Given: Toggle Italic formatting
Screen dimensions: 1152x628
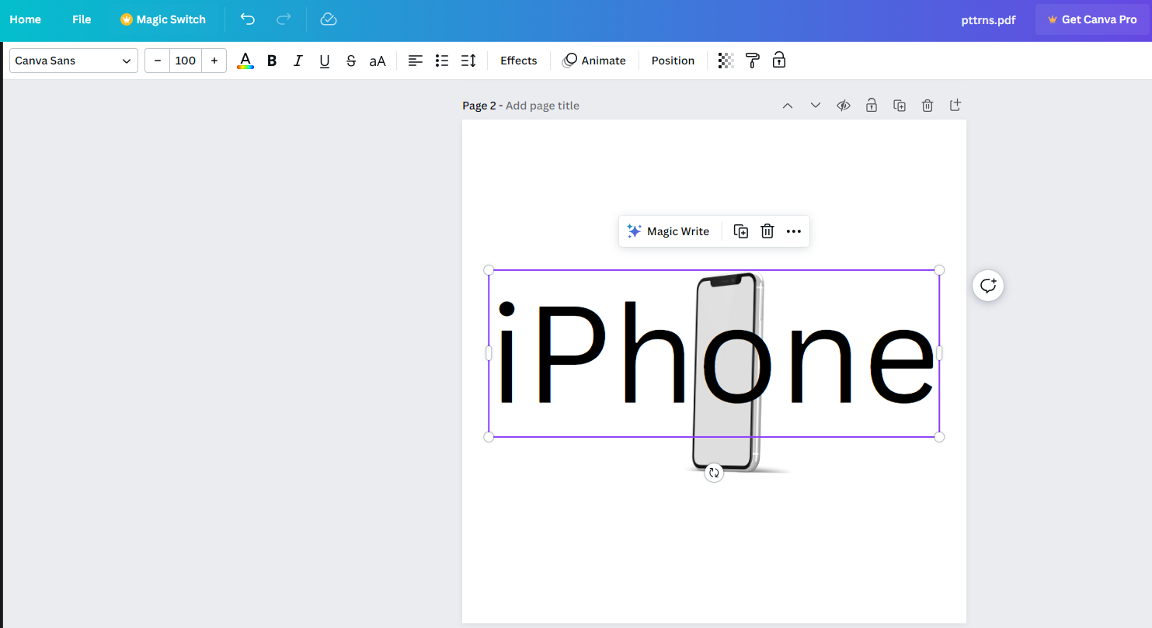Looking at the screenshot, I should (x=298, y=61).
